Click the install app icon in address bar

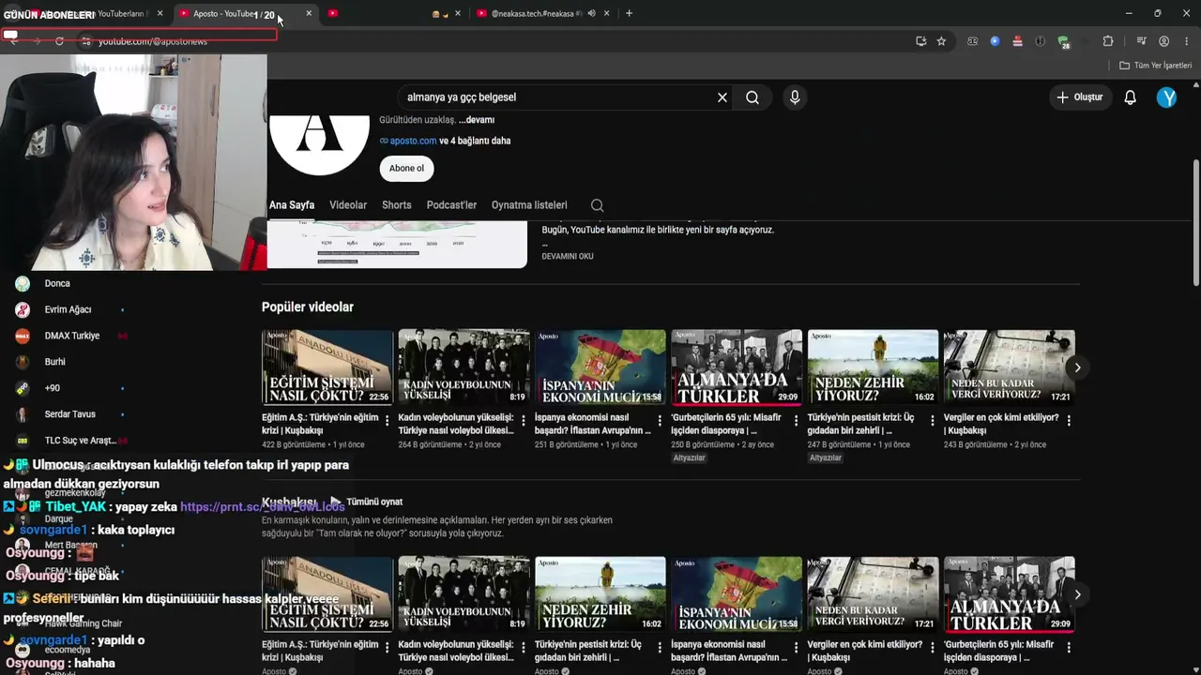(x=921, y=41)
